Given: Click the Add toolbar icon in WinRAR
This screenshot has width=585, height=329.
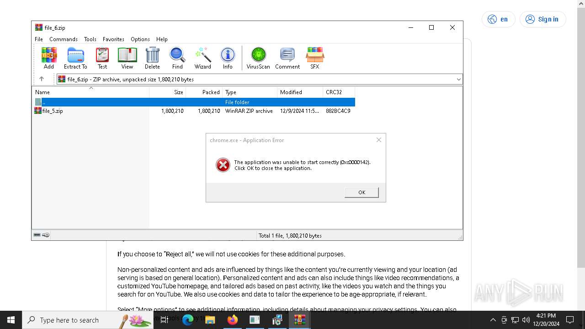Looking at the screenshot, I should [49, 58].
